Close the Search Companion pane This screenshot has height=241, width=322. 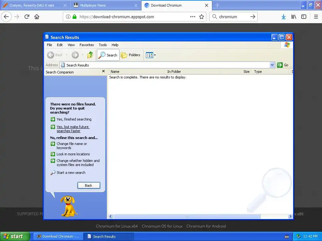[103, 71]
